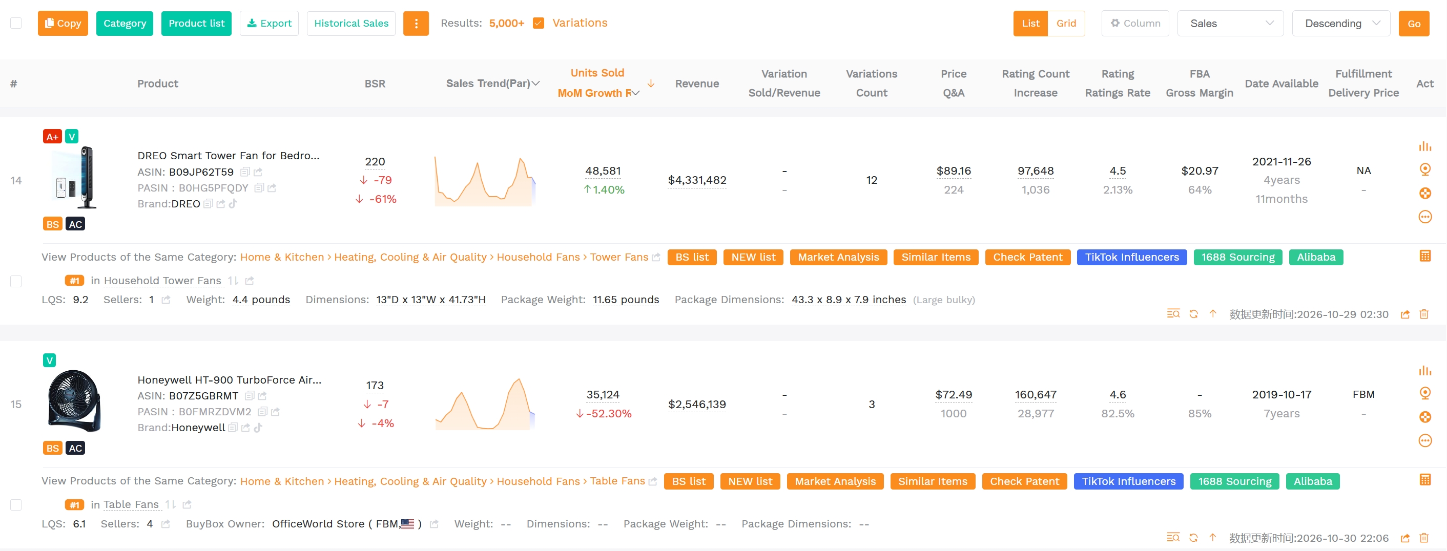The image size is (1447, 551).
Task: Open DREO row bar chart icon
Action: pyautogui.click(x=1424, y=146)
